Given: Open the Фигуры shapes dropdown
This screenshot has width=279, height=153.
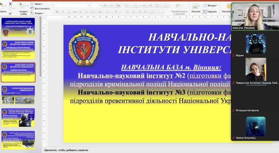Looking at the screenshot, I should (x=210, y=6).
